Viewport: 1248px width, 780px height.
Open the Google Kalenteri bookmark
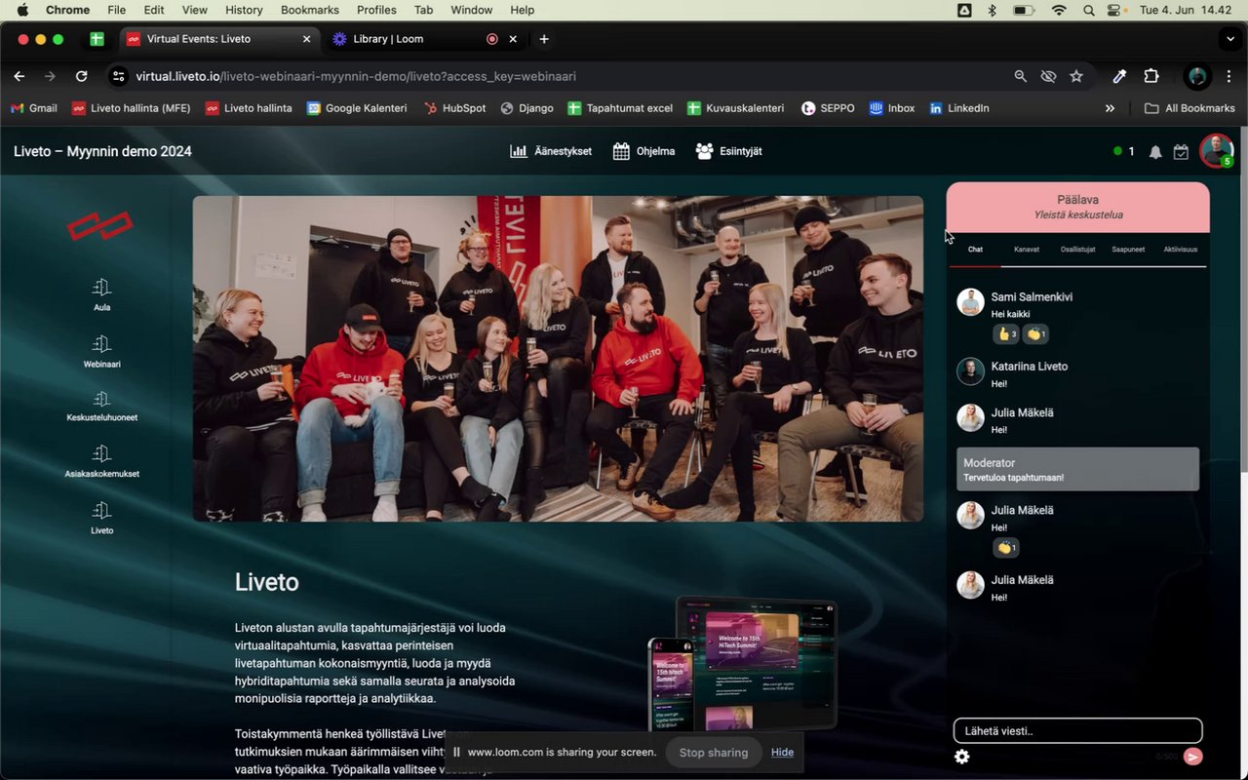pyautogui.click(x=357, y=108)
